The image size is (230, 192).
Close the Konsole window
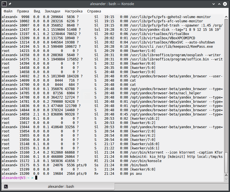tap(225, 4)
